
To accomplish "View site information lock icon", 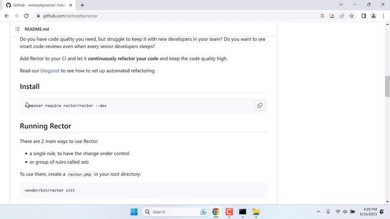I will [38, 16].
